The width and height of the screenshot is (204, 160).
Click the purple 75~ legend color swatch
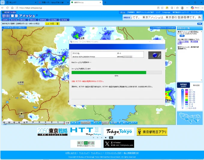point(187,90)
